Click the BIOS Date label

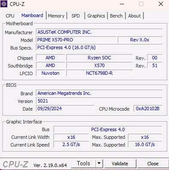pyautogui.click(x=28, y=109)
